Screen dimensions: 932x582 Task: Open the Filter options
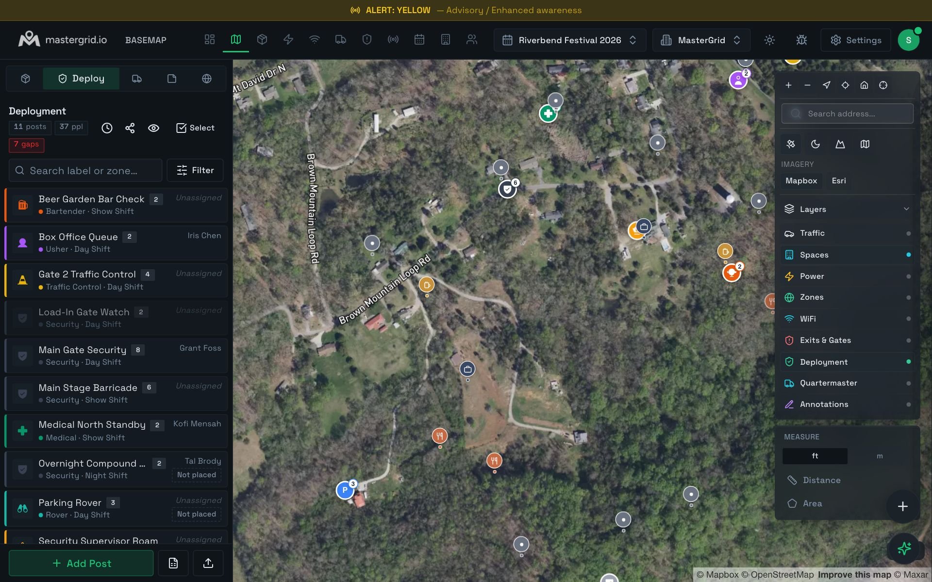pyautogui.click(x=195, y=170)
